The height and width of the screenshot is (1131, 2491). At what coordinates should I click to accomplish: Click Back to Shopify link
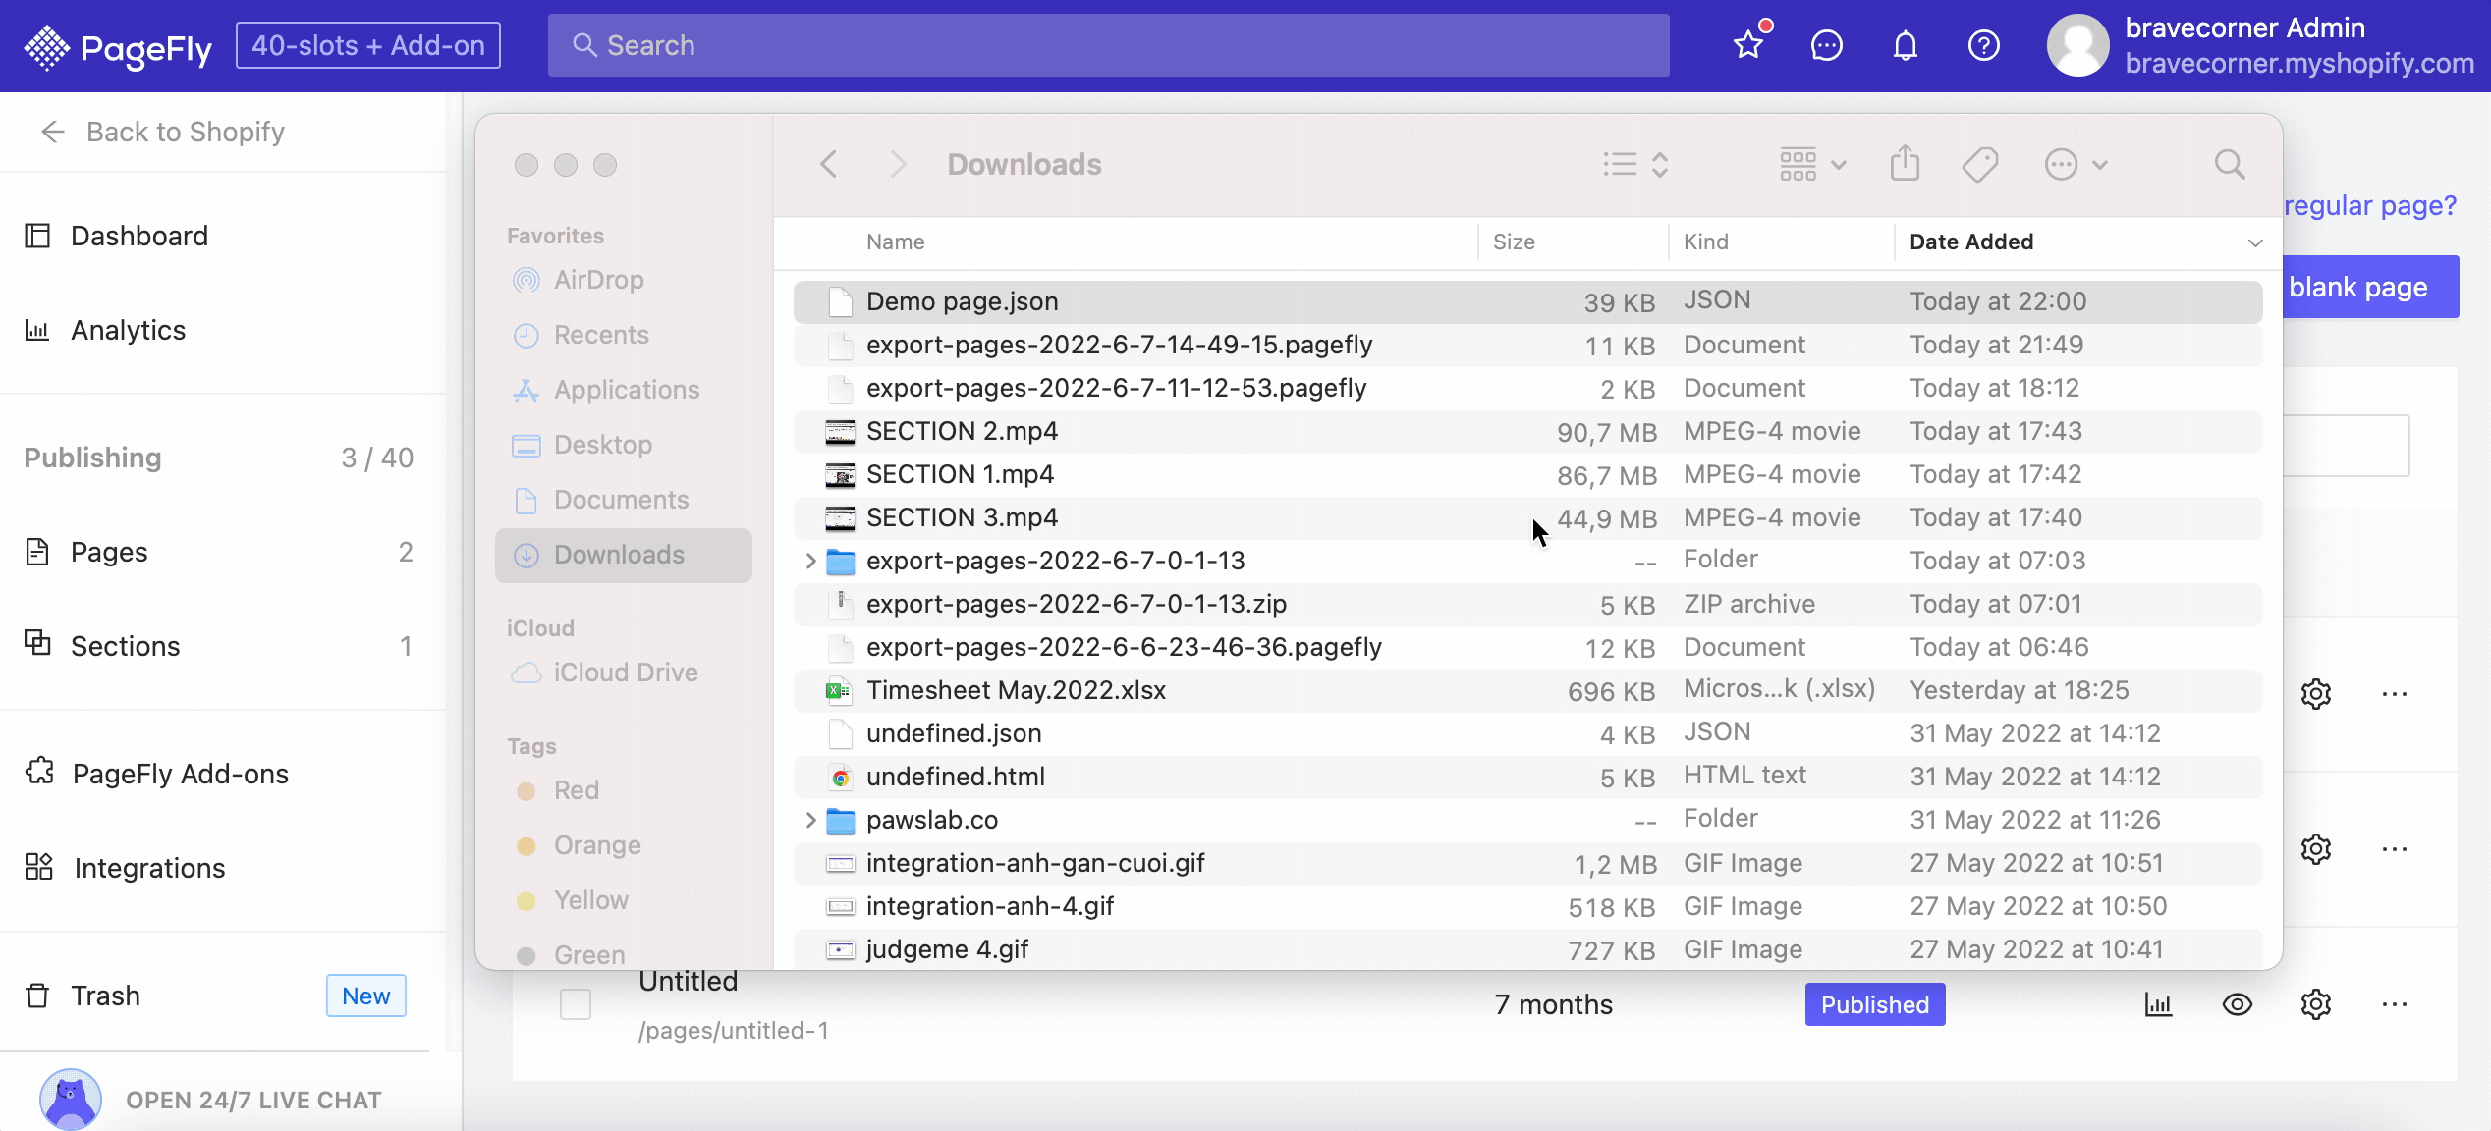163,132
